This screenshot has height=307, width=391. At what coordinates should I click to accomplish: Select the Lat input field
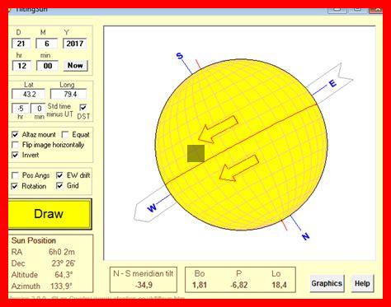pos(29,95)
